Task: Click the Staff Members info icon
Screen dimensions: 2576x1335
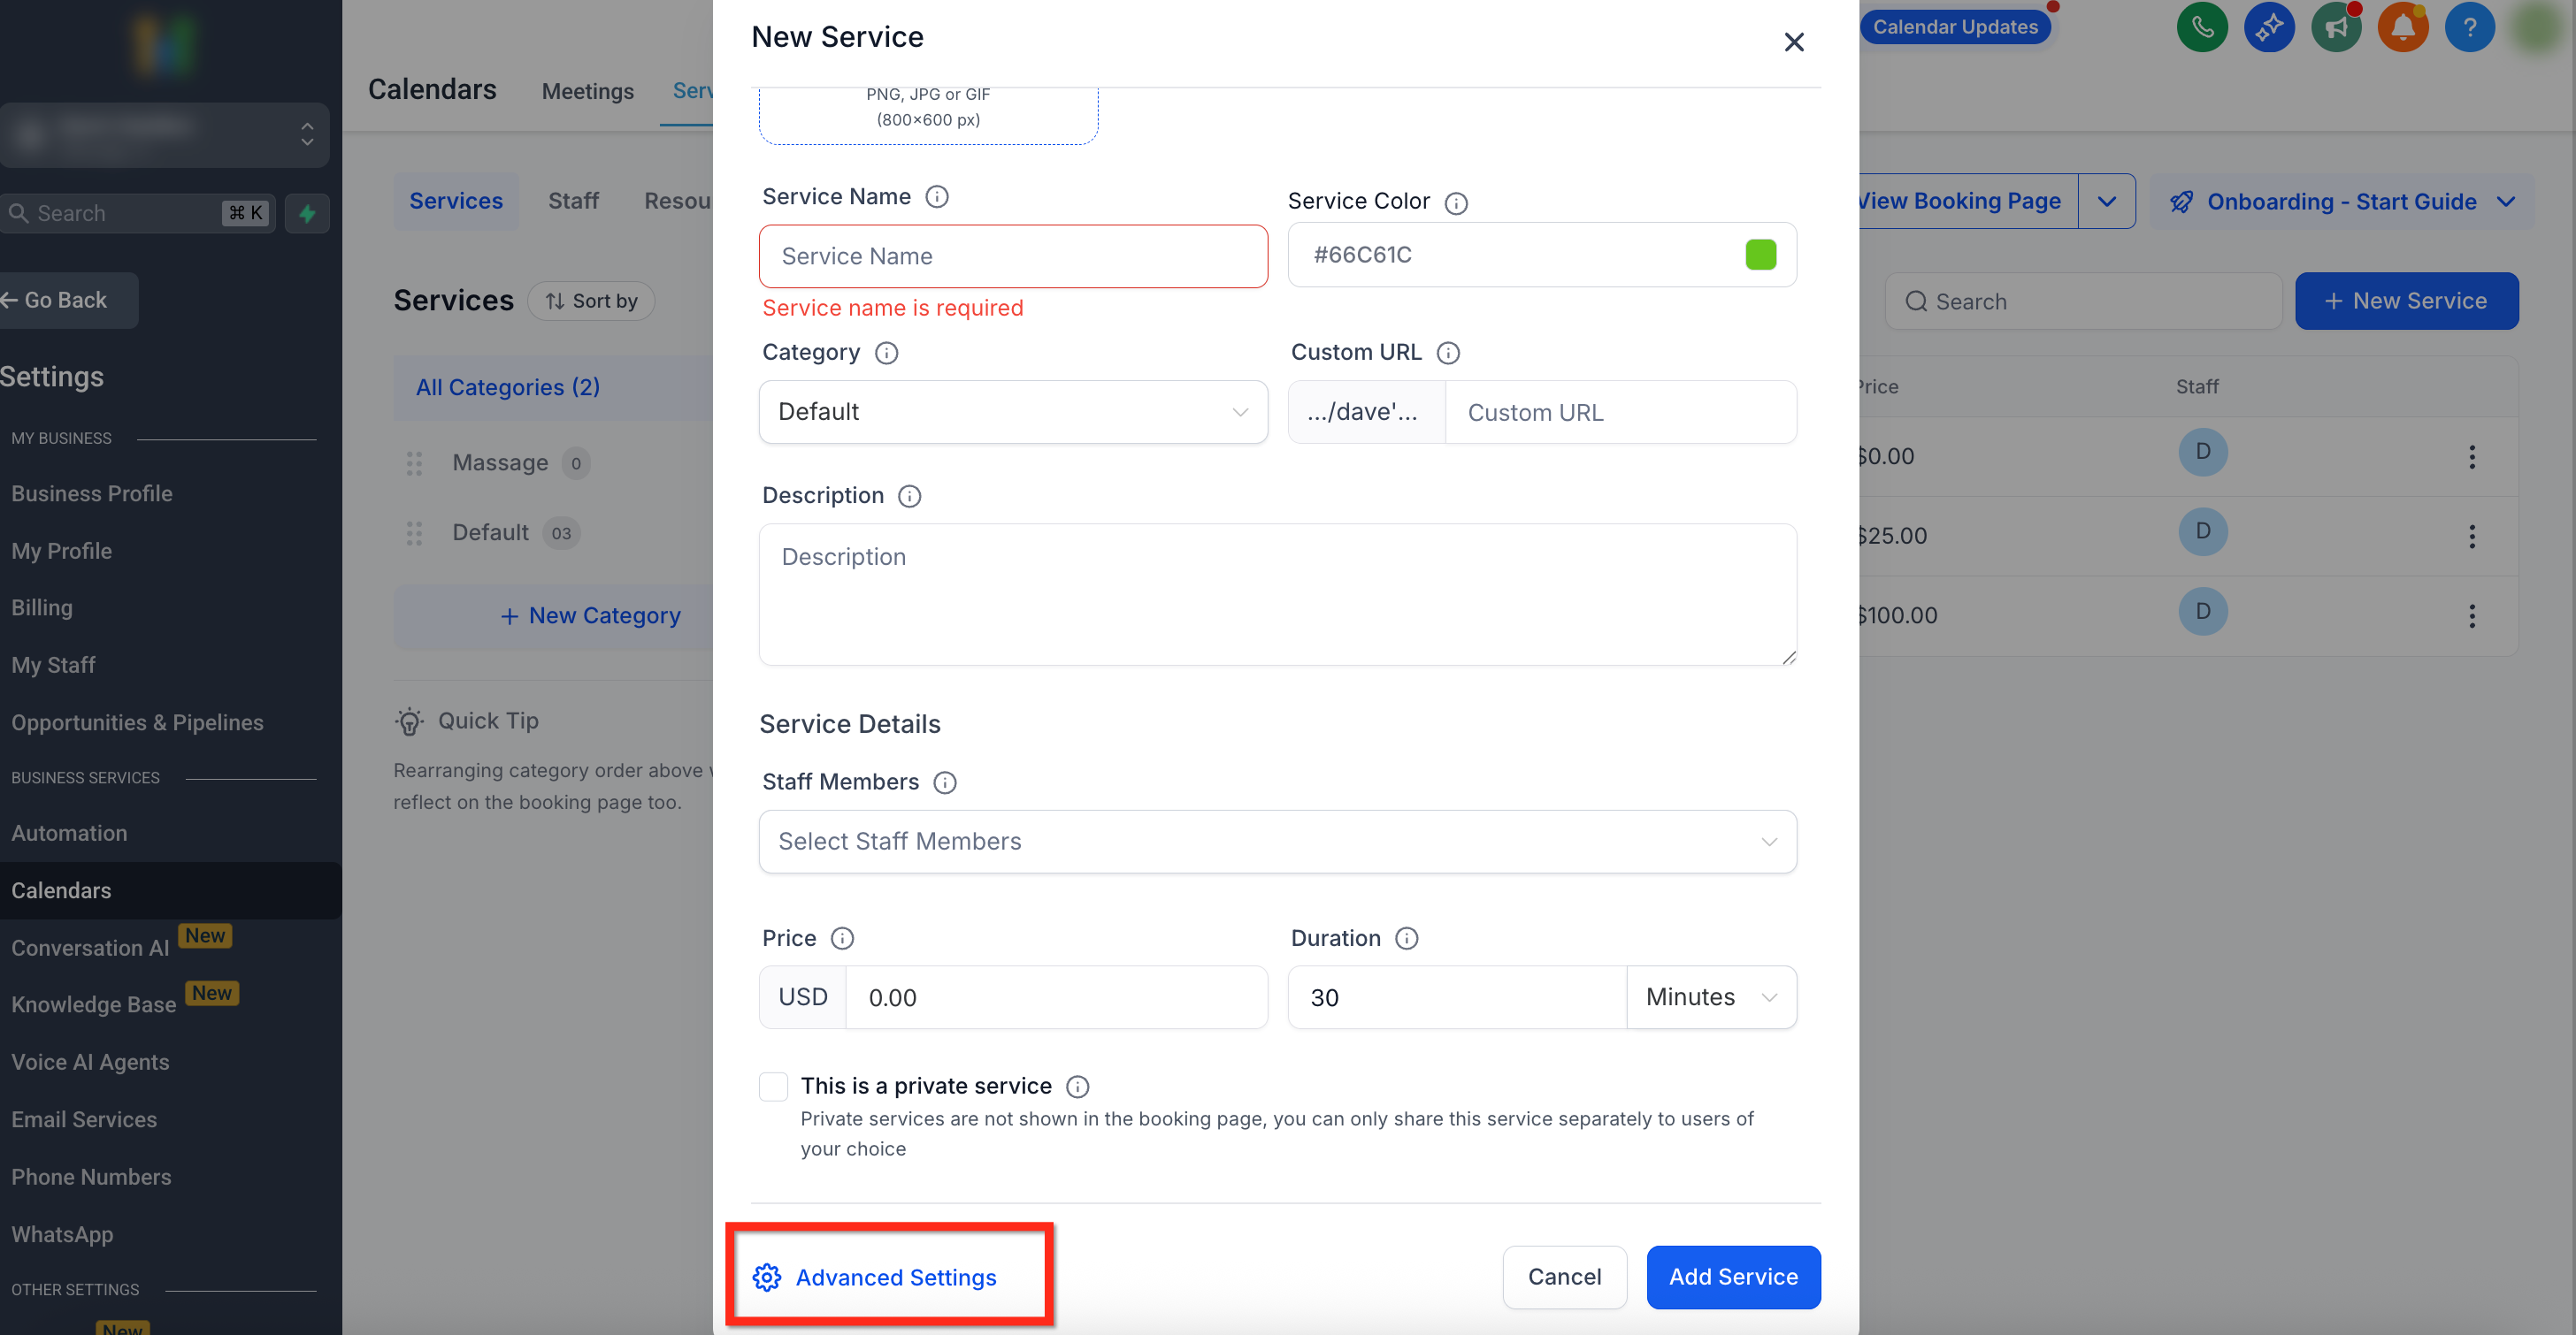Action: coord(944,782)
